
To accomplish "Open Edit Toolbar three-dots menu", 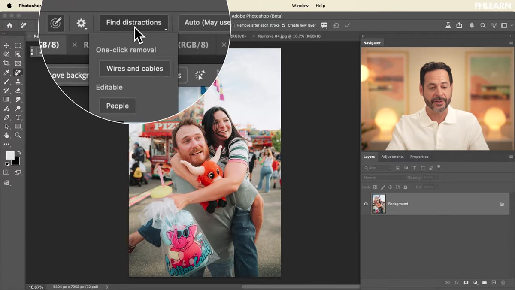I will point(6,144).
